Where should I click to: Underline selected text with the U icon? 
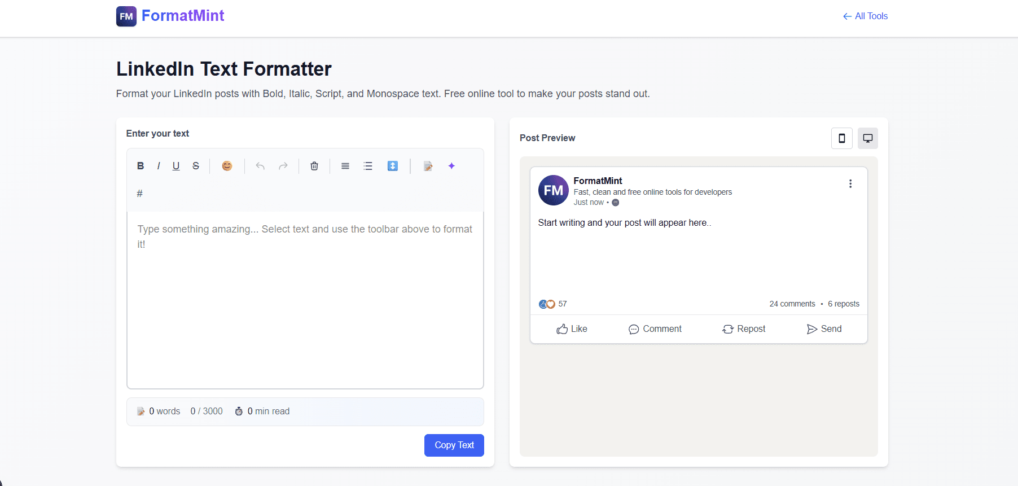pyautogui.click(x=176, y=166)
